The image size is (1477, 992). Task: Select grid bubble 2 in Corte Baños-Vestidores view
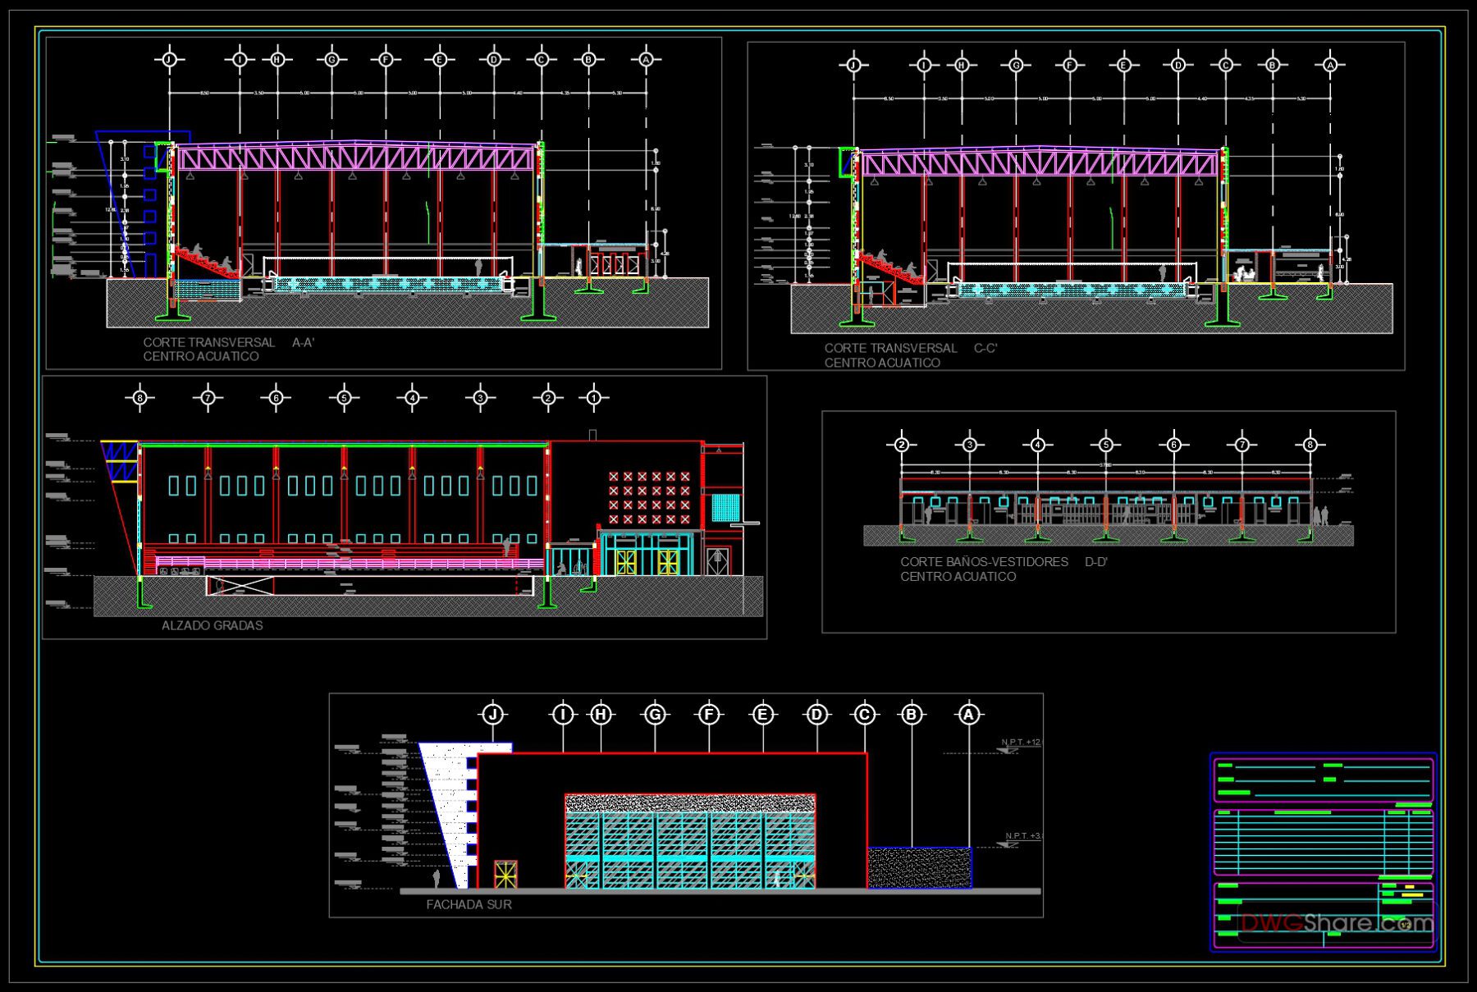902,443
